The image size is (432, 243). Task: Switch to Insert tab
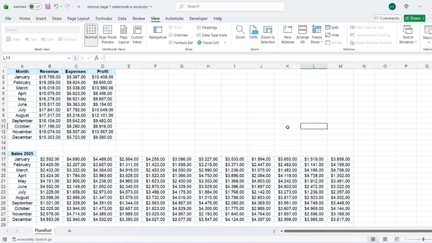(x=41, y=18)
